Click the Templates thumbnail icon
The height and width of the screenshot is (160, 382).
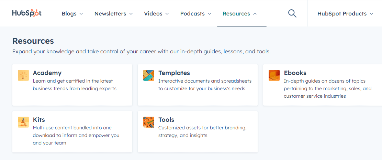point(149,75)
